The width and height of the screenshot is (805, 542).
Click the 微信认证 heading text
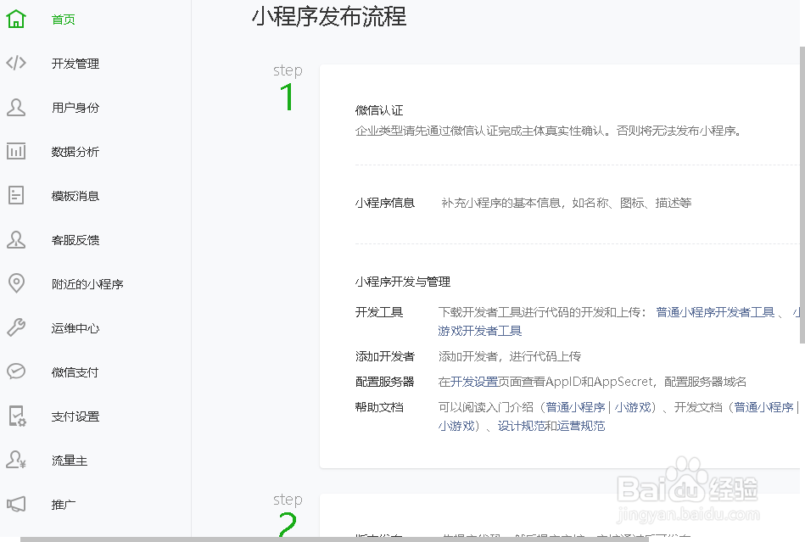[379, 110]
